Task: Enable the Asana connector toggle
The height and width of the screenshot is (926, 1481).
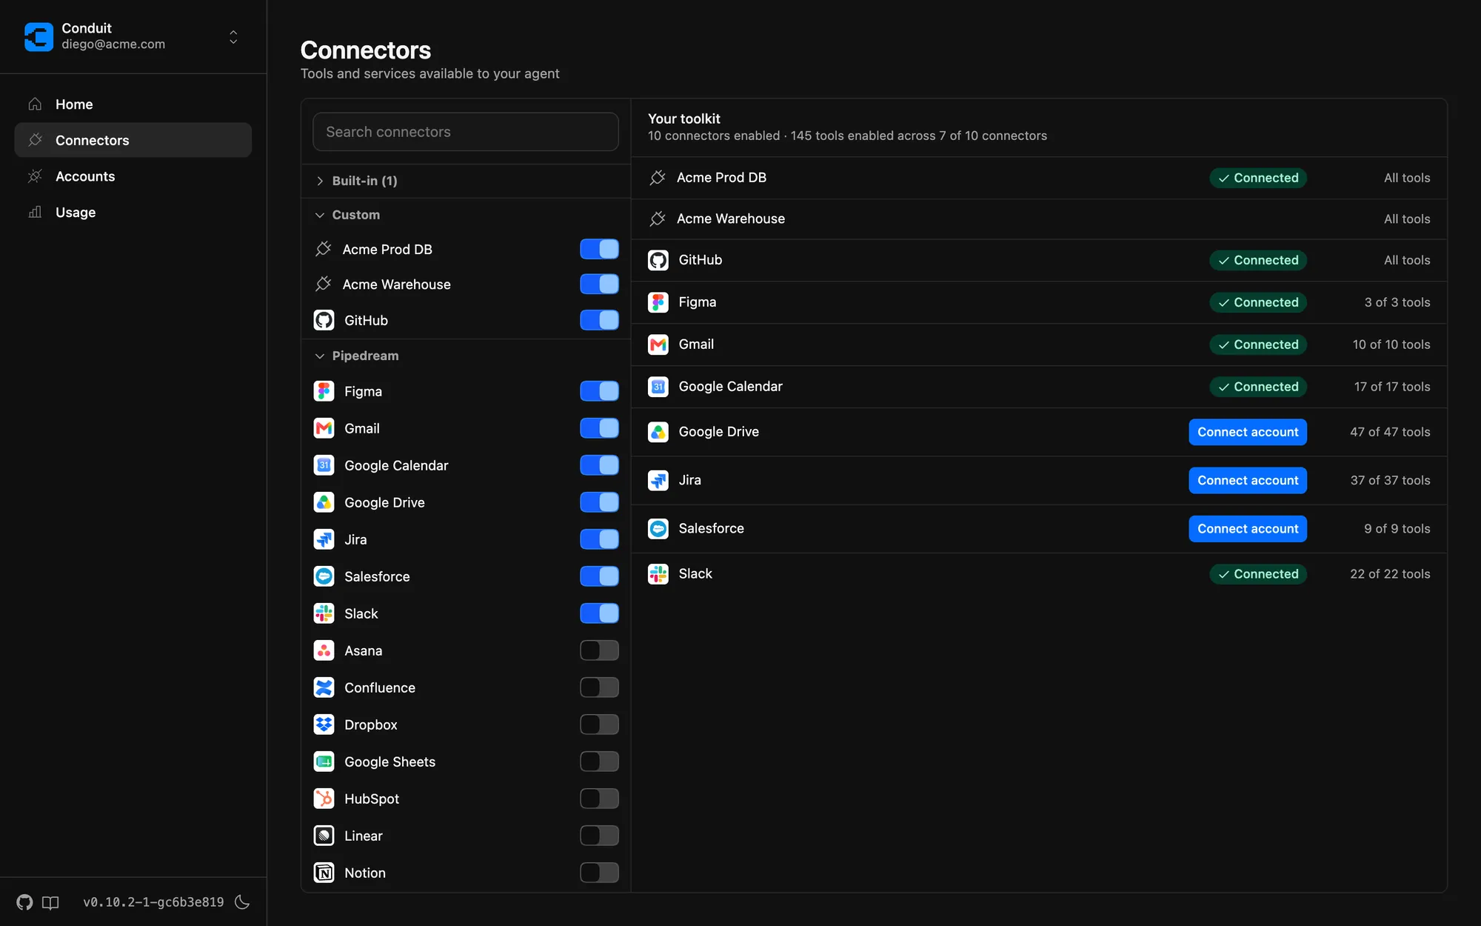Action: [599, 650]
